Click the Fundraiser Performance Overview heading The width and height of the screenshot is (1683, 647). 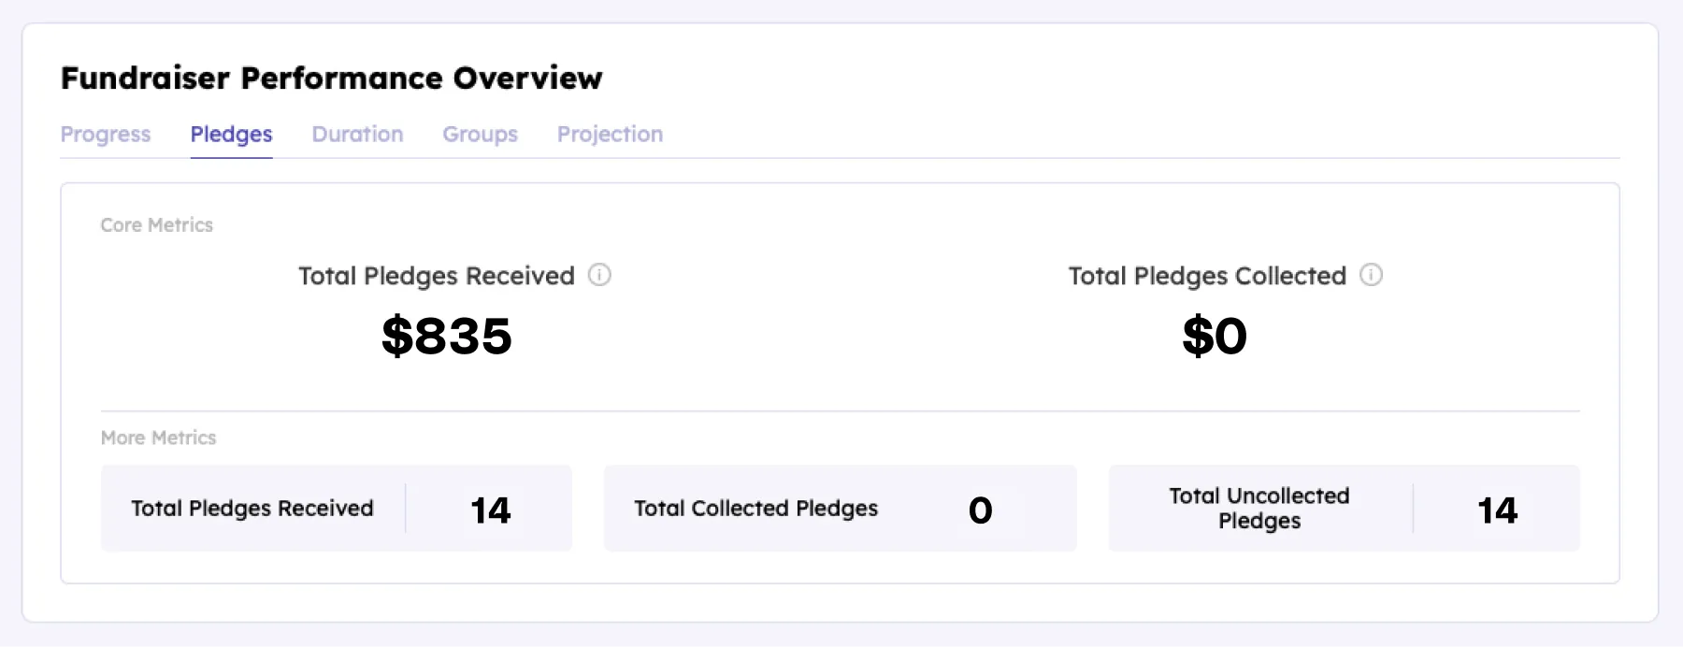click(332, 78)
